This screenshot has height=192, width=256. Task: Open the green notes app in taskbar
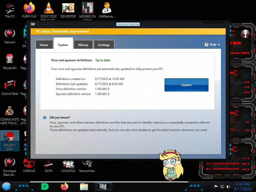[45, 186]
